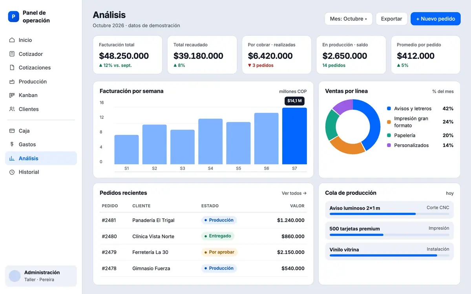Image resolution: width=471 pixels, height=294 pixels.
Task: Click the 14 pedidos green text
Action: [334, 65]
